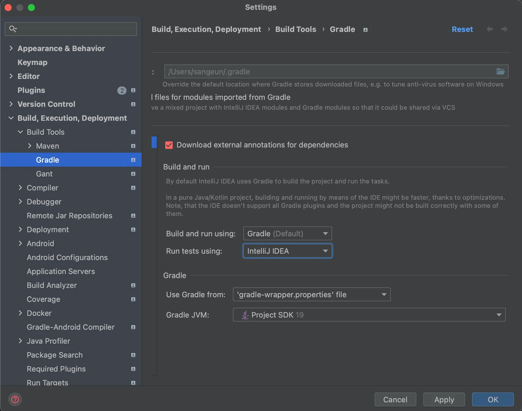Screen dimensions: 522x411
Task: Open the Gradle JVM dropdown
Action: pyautogui.click(x=369, y=315)
